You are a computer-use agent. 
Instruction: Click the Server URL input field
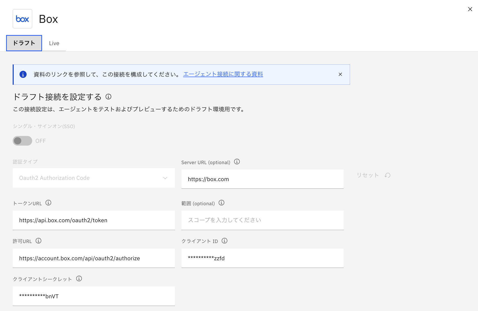click(x=262, y=179)
